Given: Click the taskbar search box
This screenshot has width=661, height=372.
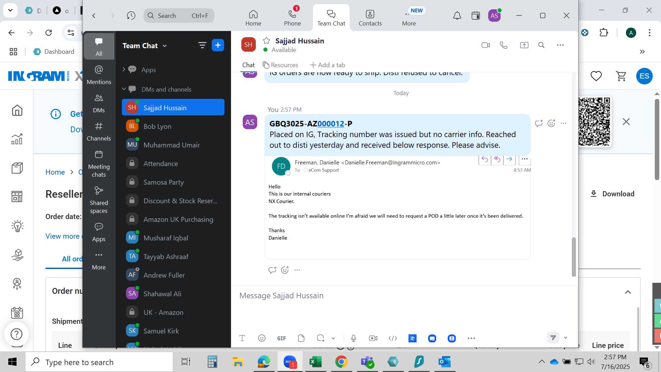Looking at the screenshot, I should (99, 362).
